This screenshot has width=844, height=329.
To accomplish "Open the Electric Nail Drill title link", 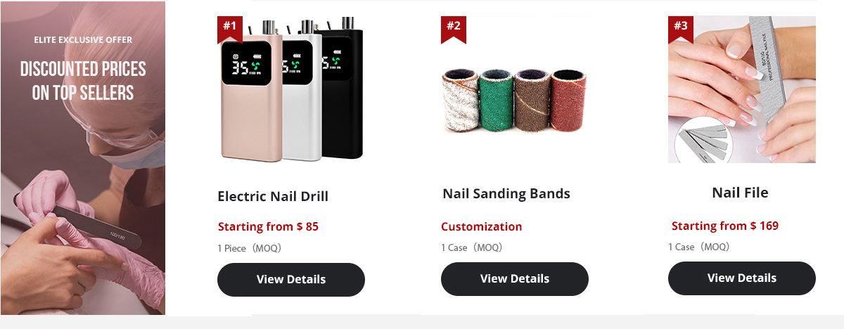I will 273,196.
